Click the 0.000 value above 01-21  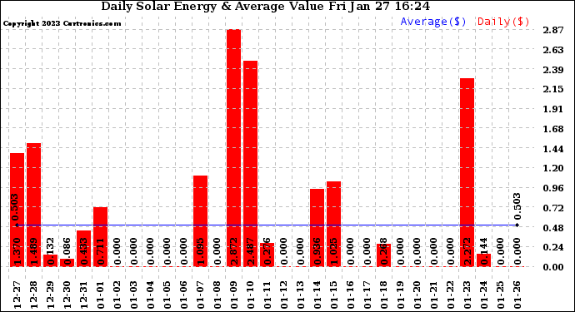(x=434, y=251)
